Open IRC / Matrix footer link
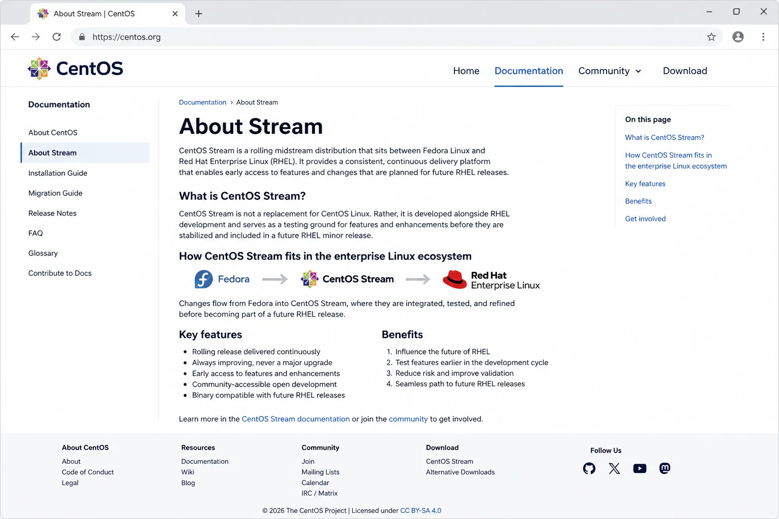 [320, 493]
